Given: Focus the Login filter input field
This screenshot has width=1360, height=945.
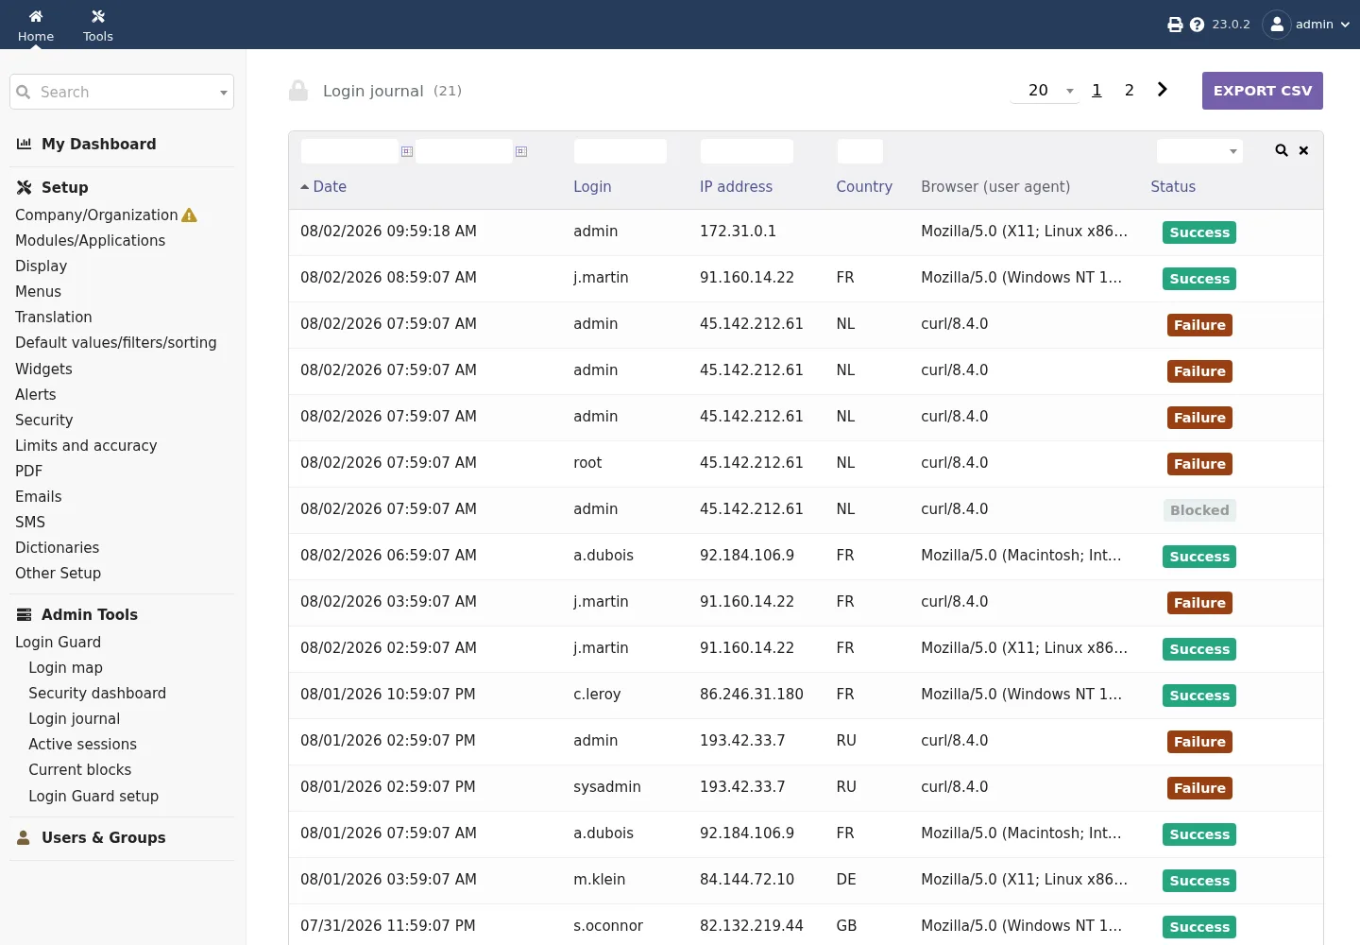Looking at the screenshot, I should [620, 151].
